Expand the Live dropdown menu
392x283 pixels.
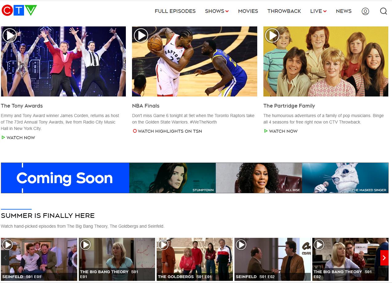[318, 11]
